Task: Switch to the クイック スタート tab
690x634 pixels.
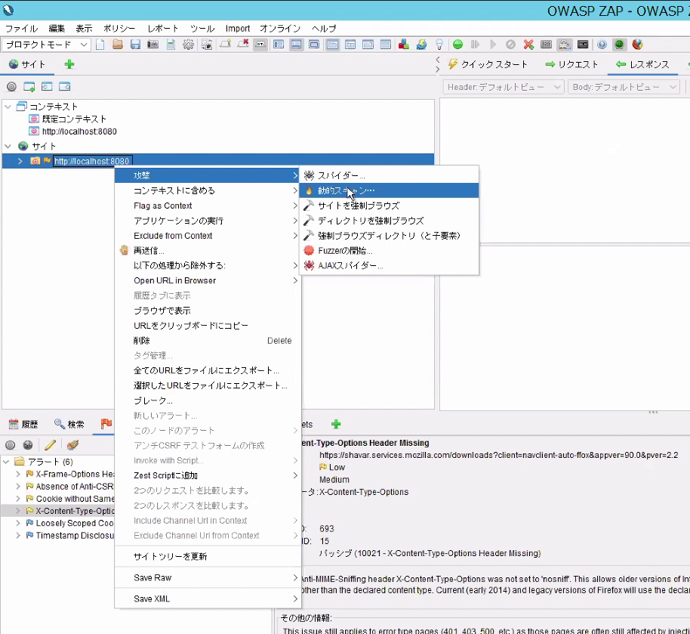Action: [x=488, y=64]
